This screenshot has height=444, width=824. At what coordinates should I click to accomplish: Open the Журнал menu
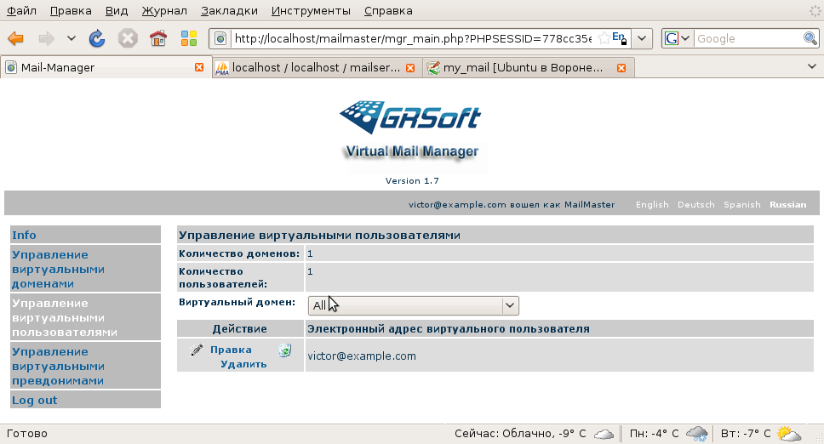(x=164, y=10)
